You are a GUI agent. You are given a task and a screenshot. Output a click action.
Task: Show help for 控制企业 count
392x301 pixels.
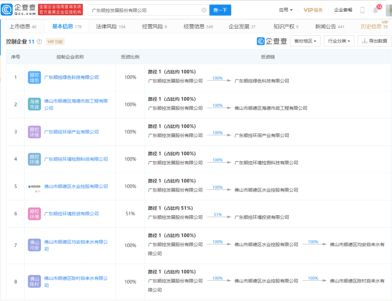click(x=39, y=42)
